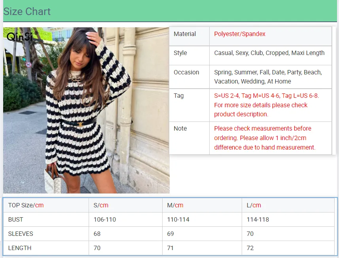Click the red Tag size conversion text

point(266,105)
